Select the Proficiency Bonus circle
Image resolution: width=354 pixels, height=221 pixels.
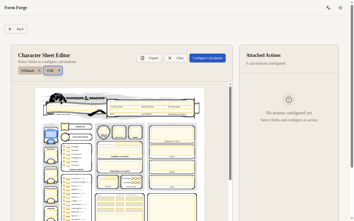point(65,137)
